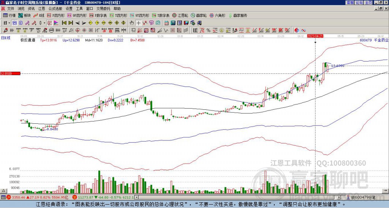The image size is (389, 208).
Task: Jump to first bar with green left-end arrow
Action: 64,23
